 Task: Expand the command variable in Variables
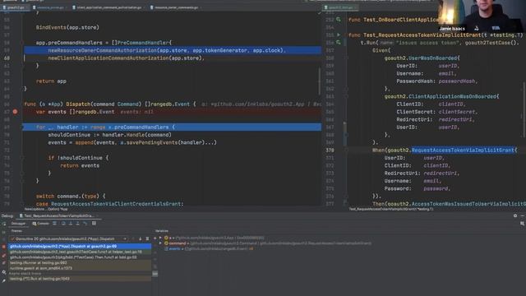[160, 243]
